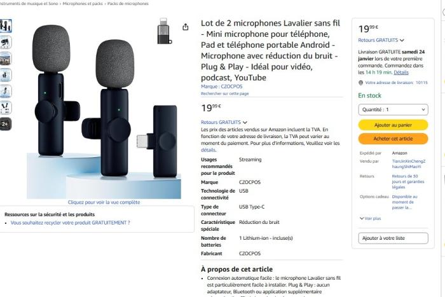Click 'Rechercher sur cette page' link
This screenshot has width=445, height=297.
point(224,93)
